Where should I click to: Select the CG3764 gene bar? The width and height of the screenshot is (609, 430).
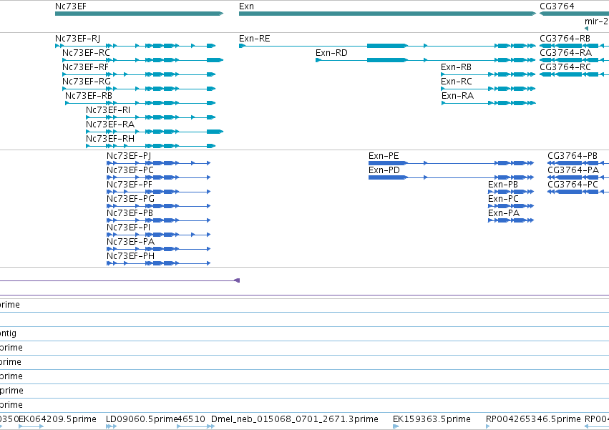(x=574, y=14)
